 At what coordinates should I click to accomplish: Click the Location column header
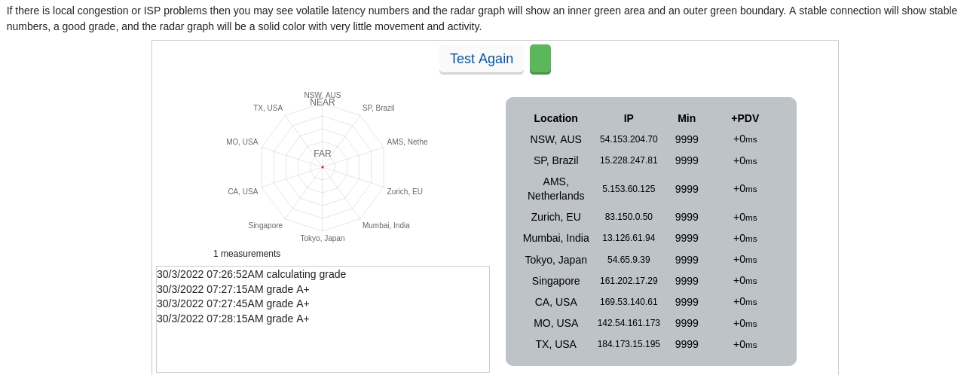click(555, 118)
